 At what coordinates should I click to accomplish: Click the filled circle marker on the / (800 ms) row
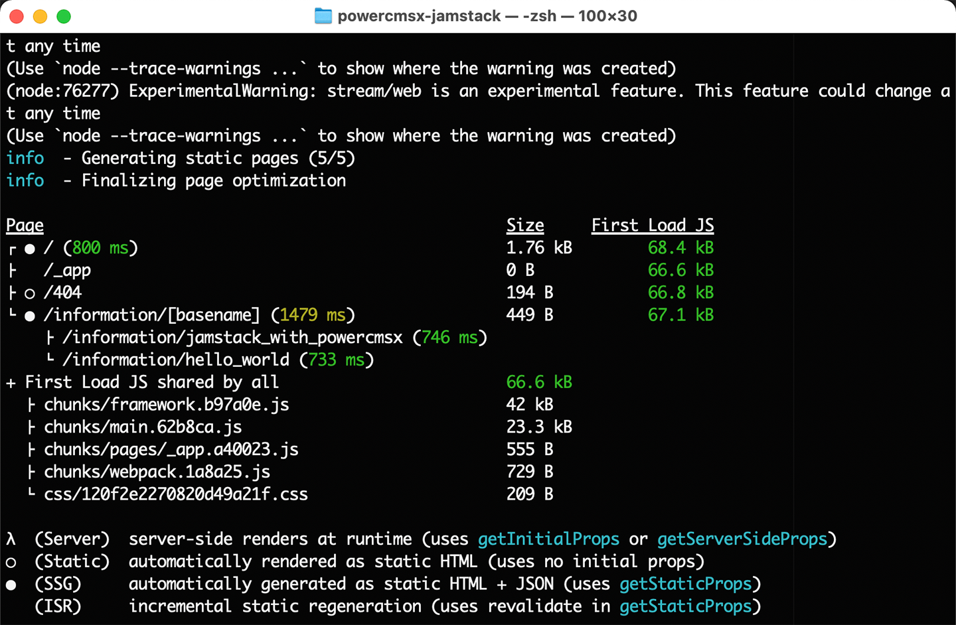30,249
